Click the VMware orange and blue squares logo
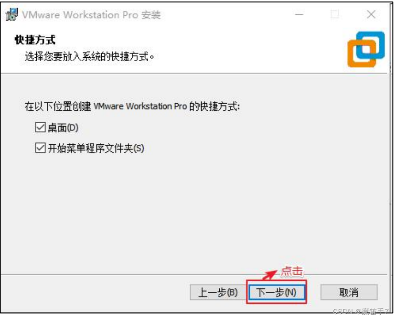Image resolution: width=396 pixels, height=320 pixels. pyautogui.click(x=366, y=49)
